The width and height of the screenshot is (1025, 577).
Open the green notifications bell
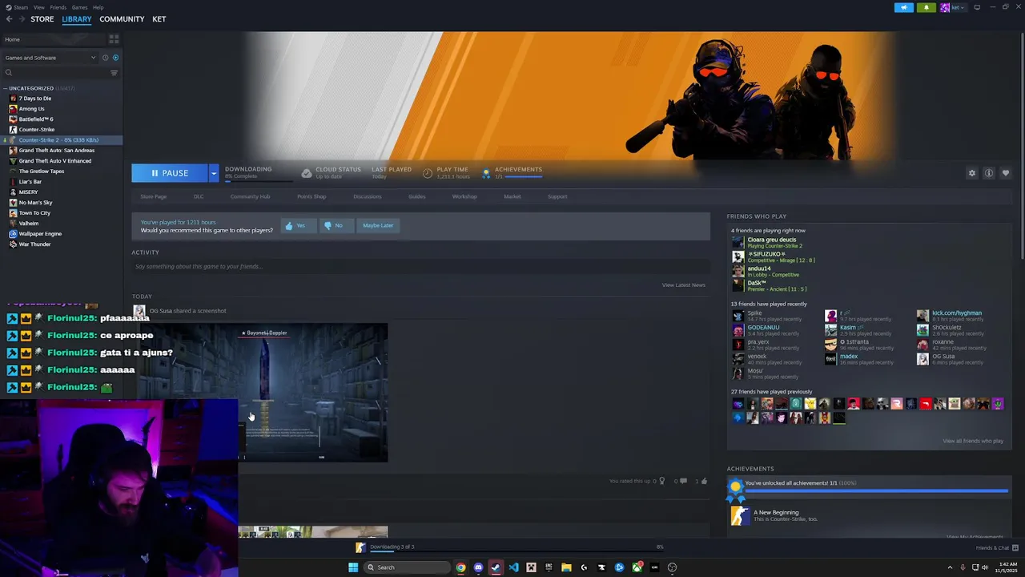927,7
